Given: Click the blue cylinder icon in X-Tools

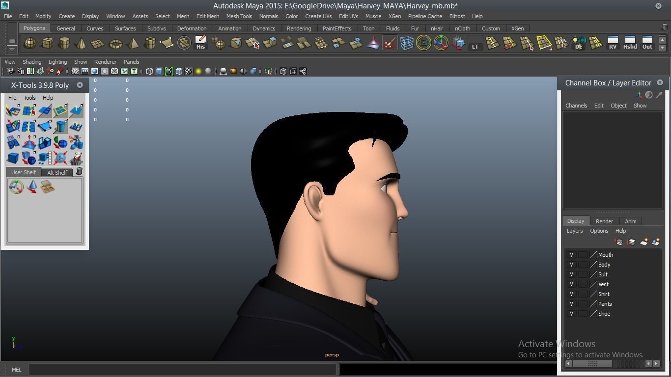Looking at the screenshot, I should [60, 127].
